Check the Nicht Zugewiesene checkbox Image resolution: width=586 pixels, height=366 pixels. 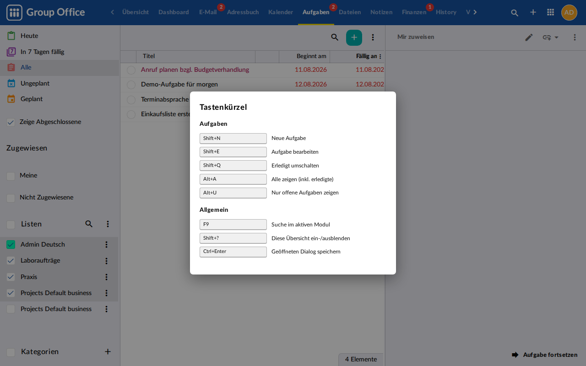(x=11, y=198)
